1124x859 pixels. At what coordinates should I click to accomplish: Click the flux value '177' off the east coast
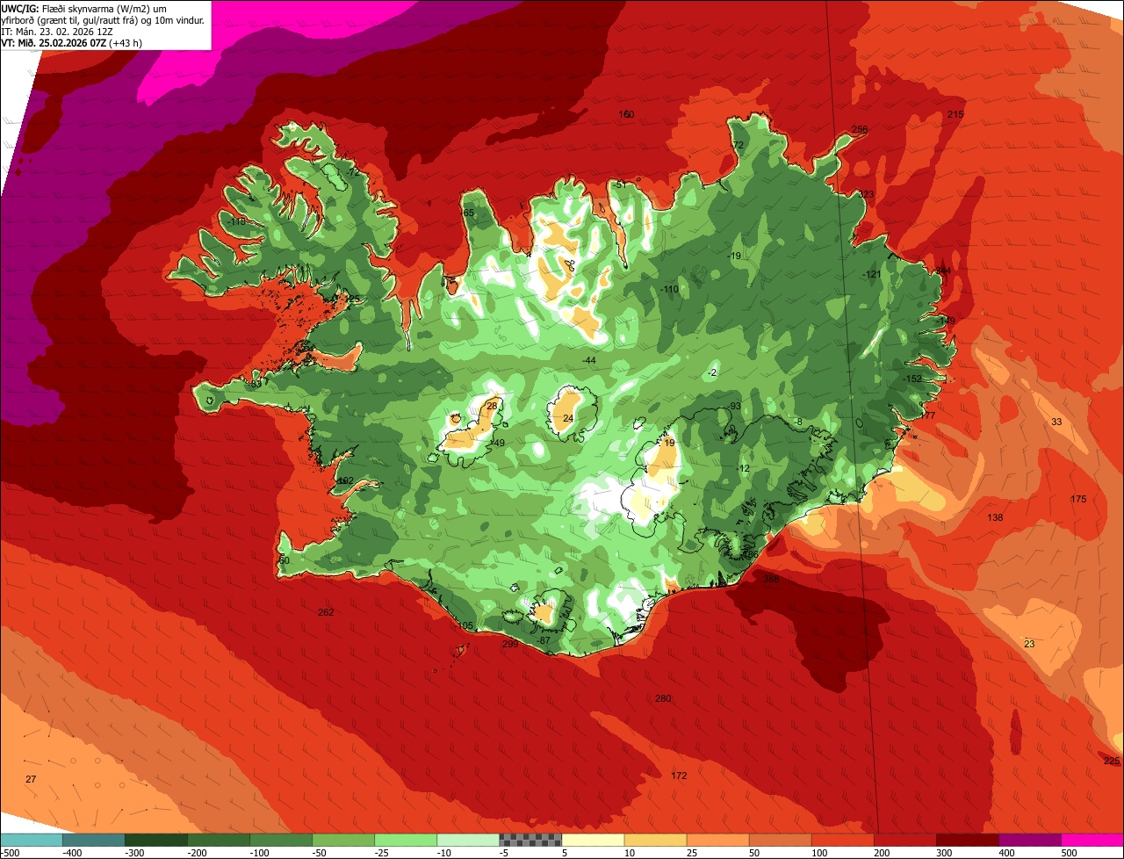pos(927,416)
